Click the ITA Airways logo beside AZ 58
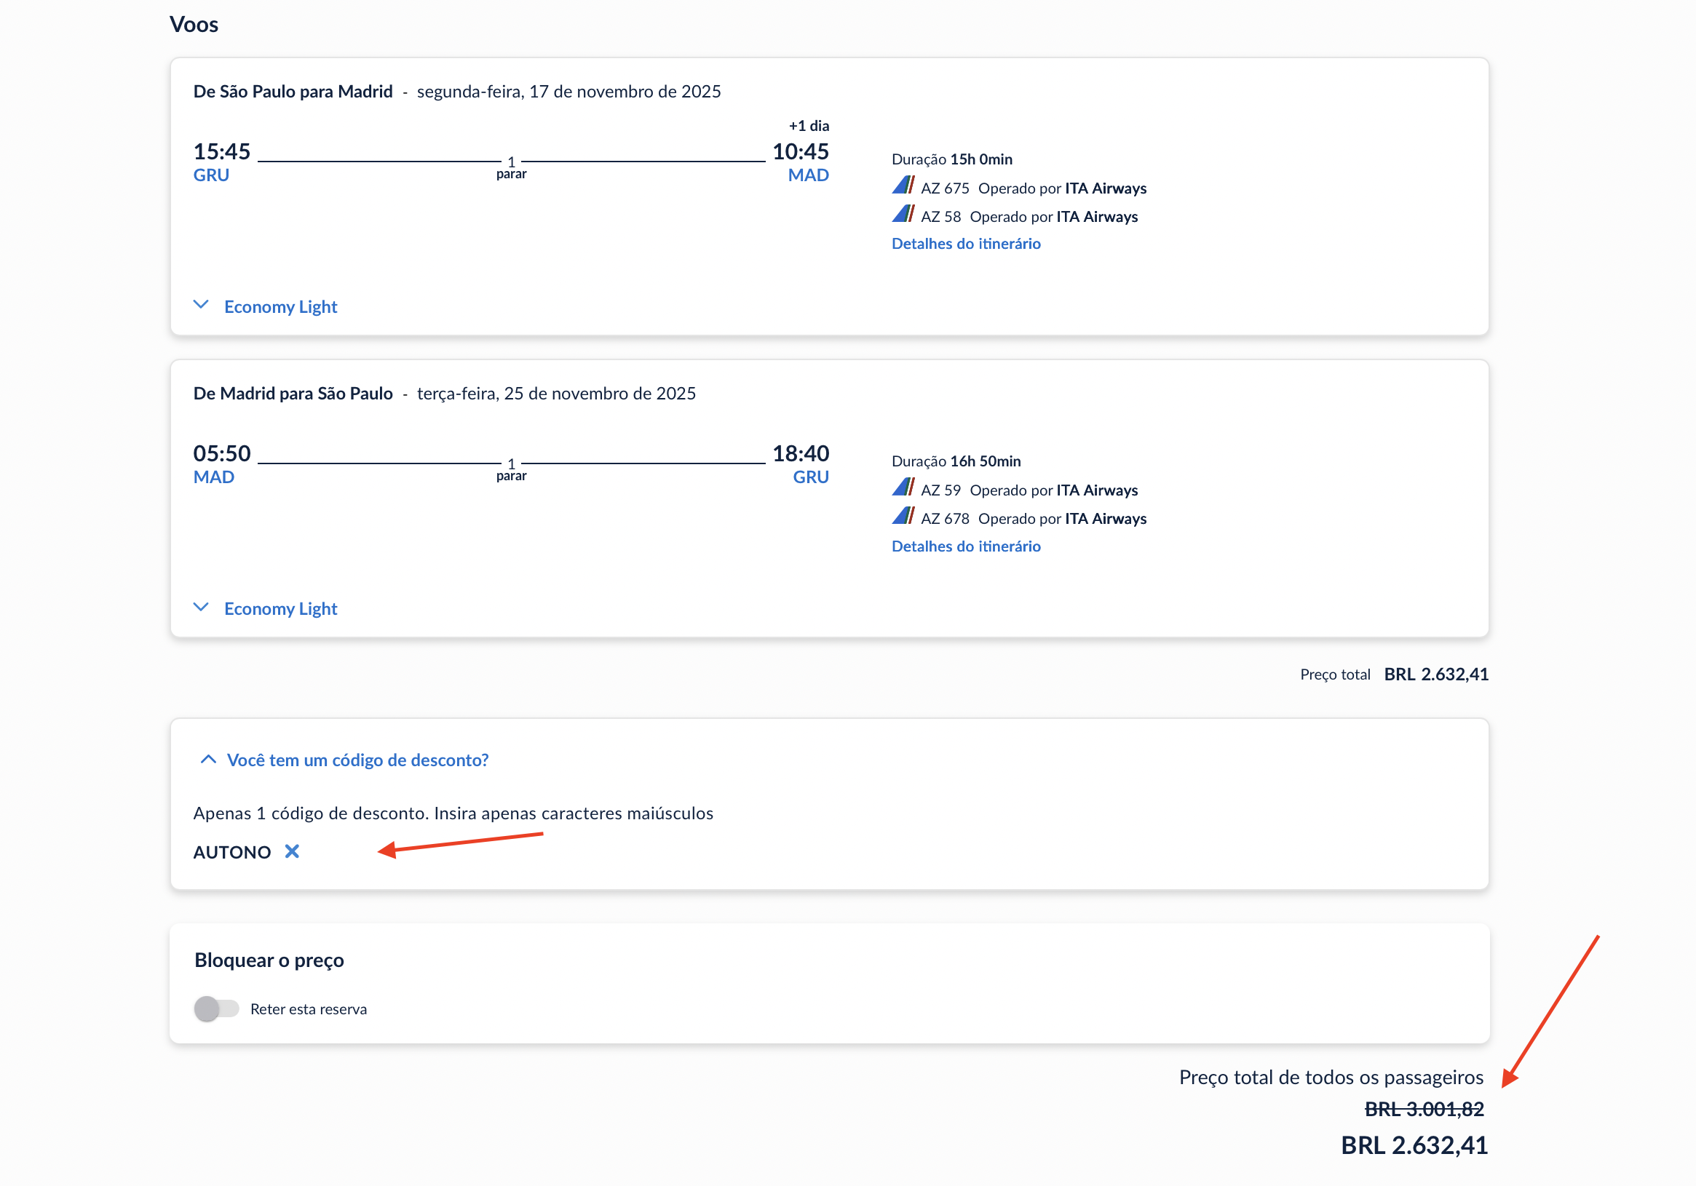1696x1186 pixels. click(903, 214)
